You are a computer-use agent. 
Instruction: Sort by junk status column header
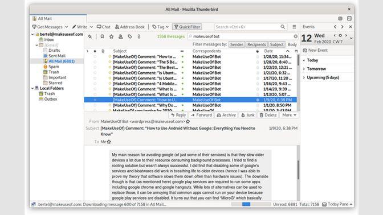(x=258, y=51)
